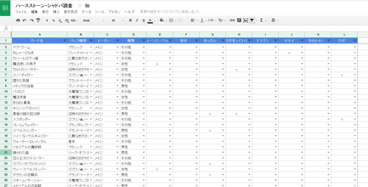
Task: Open the Arial font dropdown
Action: tap(94, 20)
